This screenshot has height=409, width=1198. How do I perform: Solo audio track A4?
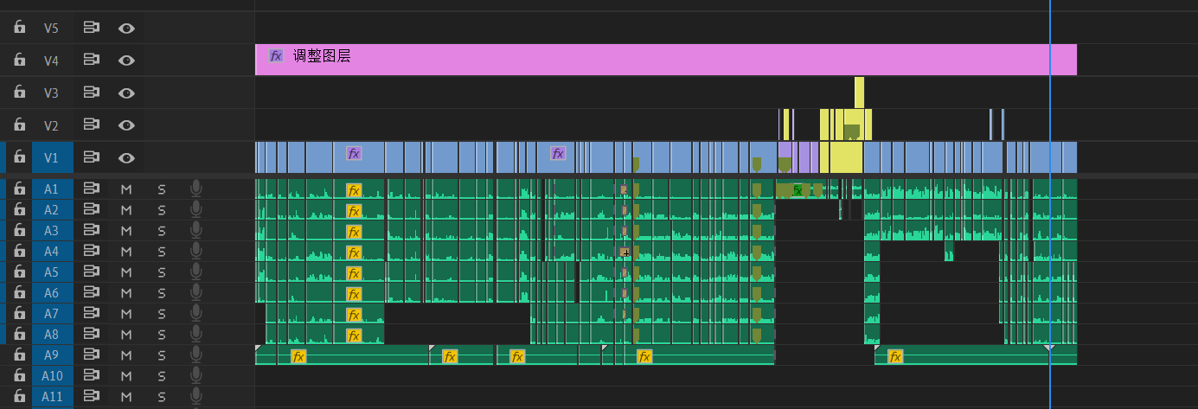161,251
